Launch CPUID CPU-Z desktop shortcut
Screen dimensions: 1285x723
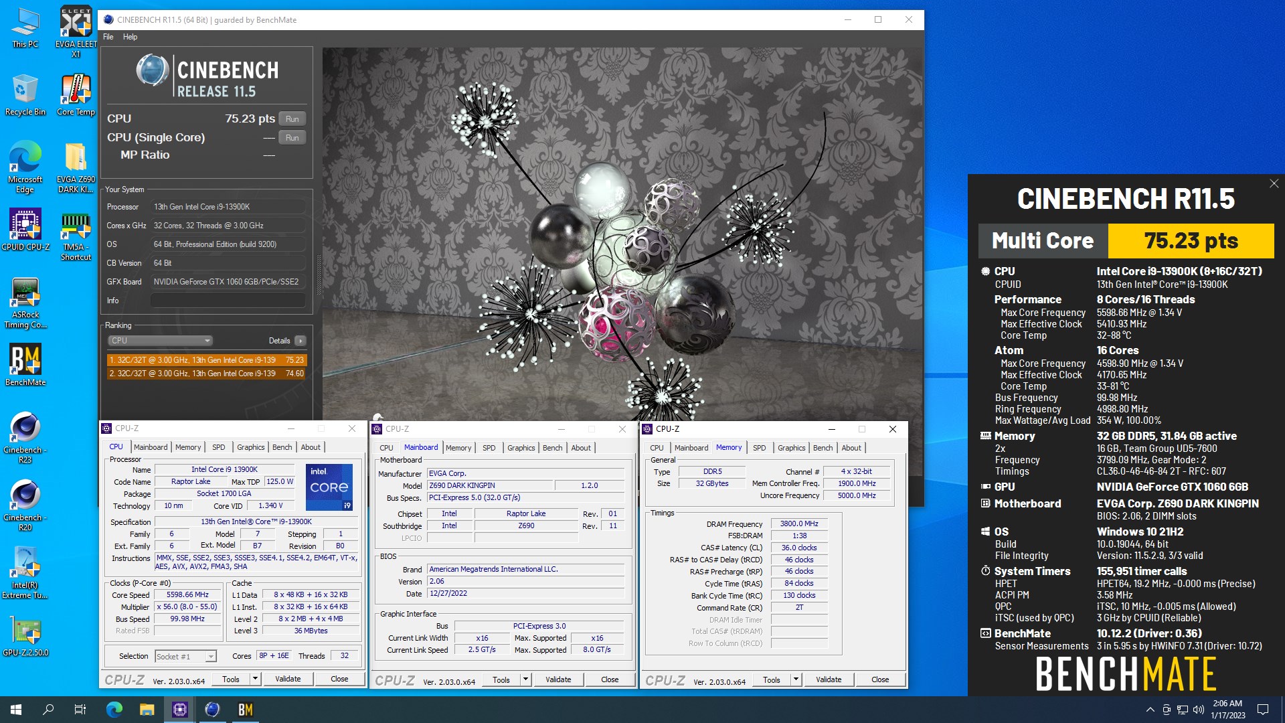point(25,230)
